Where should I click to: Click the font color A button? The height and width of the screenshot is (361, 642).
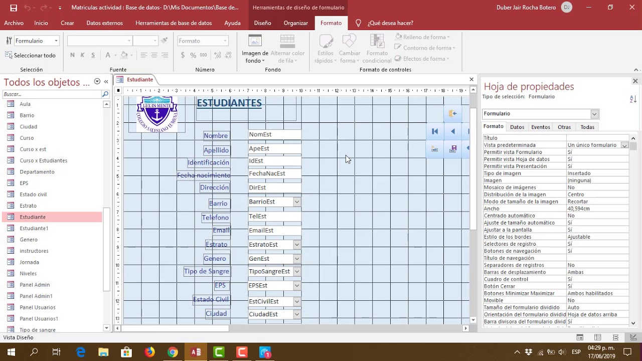(x=107, y=55)
